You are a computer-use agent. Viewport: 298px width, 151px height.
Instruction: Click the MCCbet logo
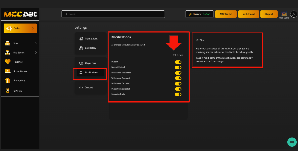coord(20,14)
